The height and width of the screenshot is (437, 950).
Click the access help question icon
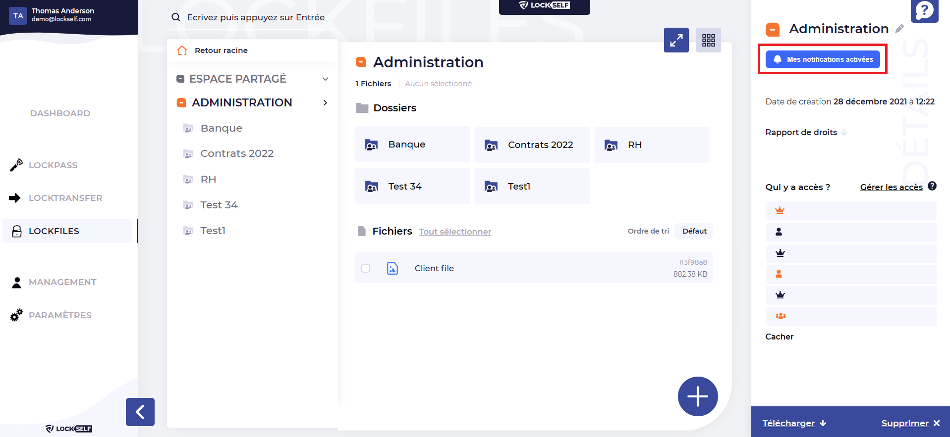coord(932,186)
